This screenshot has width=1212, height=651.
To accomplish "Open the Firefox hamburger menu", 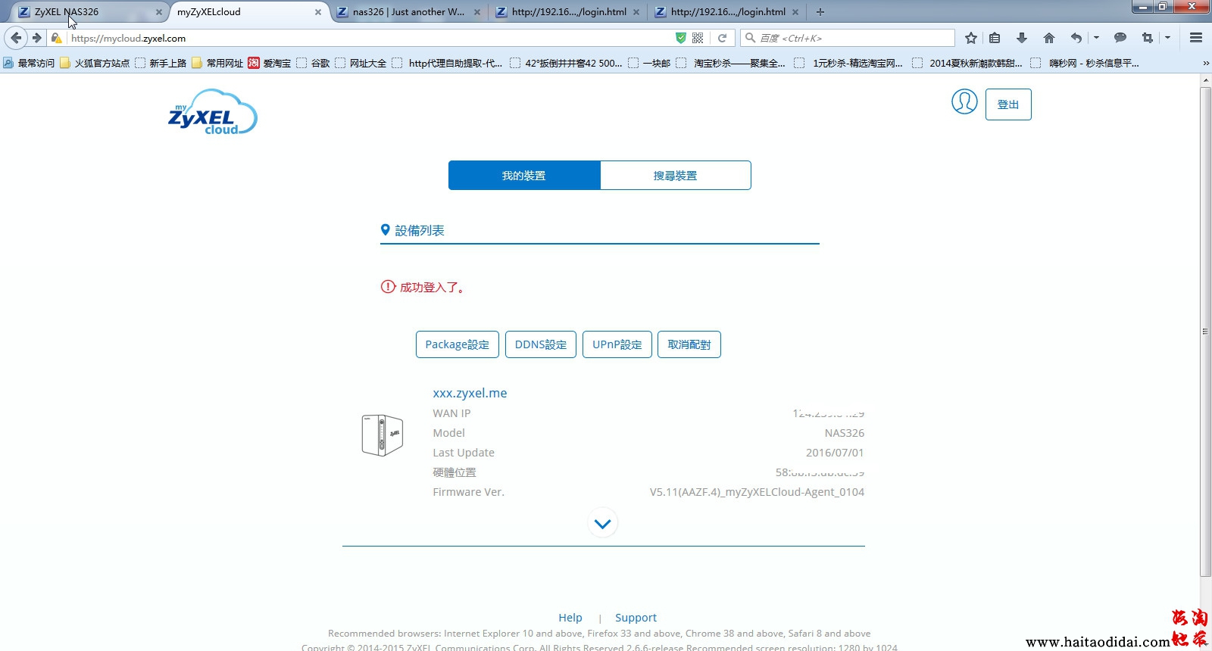I will pyautogui.click(x=1196, y=38).
